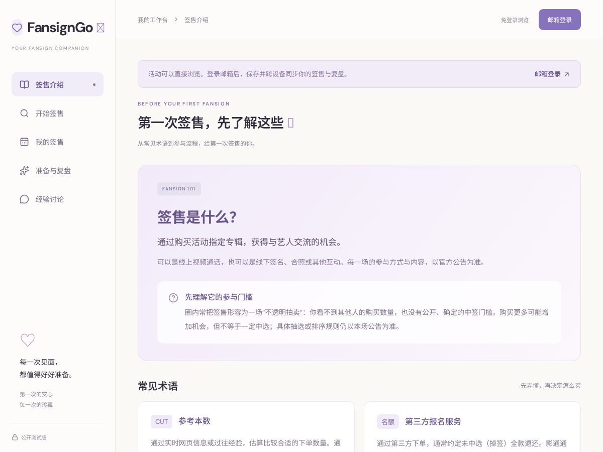Viewport: 603px width, 452px height.
Task: Click 签售介绍 breadcrumb item
Action: point(196,20)
